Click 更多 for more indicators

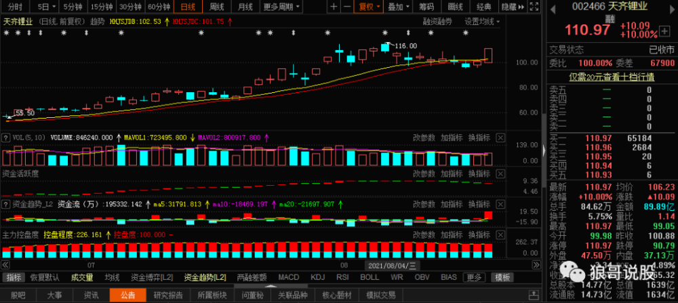pos(473,277)
